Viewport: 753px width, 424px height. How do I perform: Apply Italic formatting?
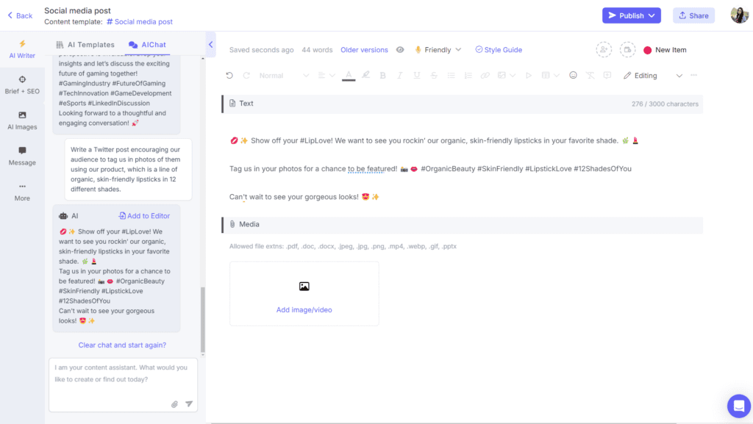(399, 75)
